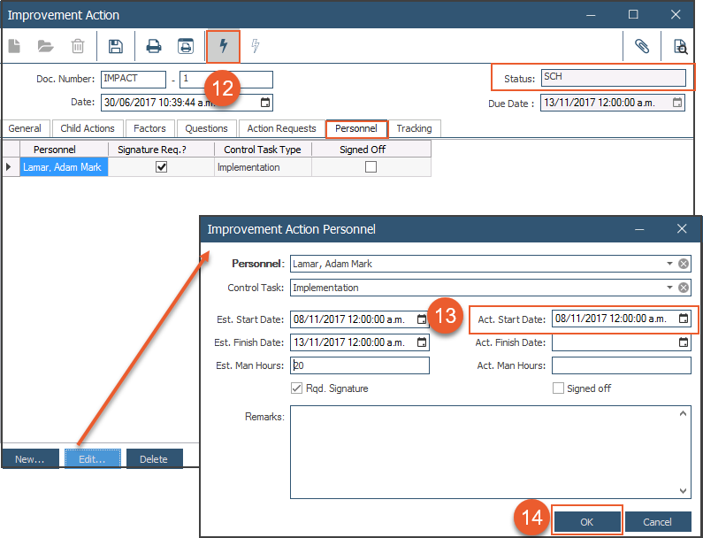
Task: Toggle the Rqd. Signature checkbox
Action: coord(296,388)
